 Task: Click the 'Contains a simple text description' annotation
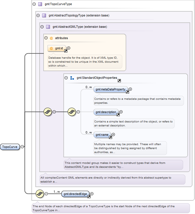point(134,123)
